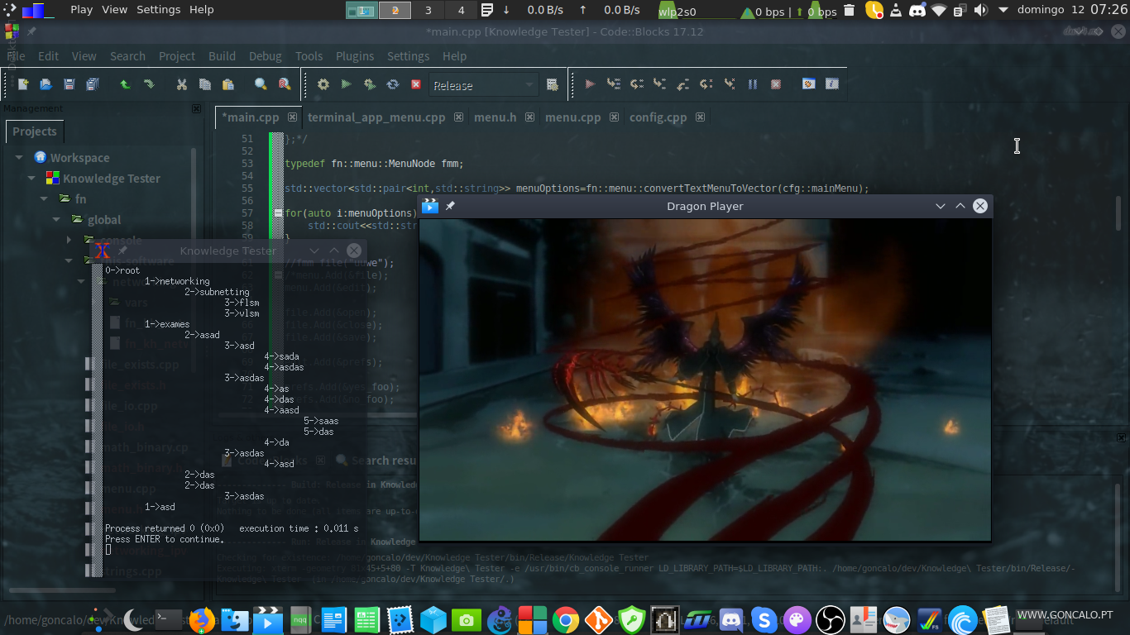Open the File menu in Code::Blocks
The height and width of the screenshot is (635, 1130).
pyautogui.click(x=17, y=56)
